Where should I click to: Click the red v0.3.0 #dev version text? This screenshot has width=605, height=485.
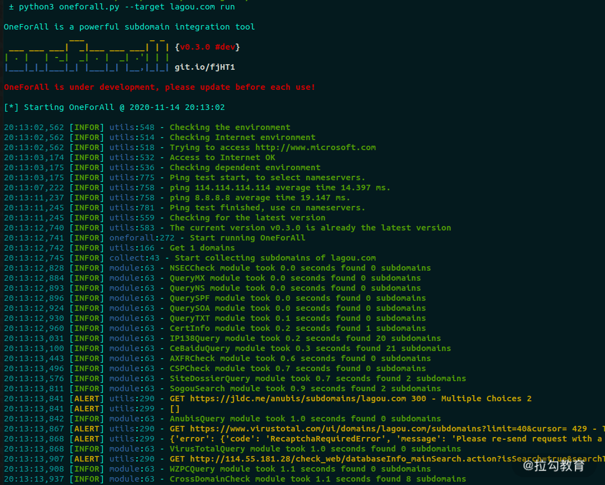click(207, 47)
